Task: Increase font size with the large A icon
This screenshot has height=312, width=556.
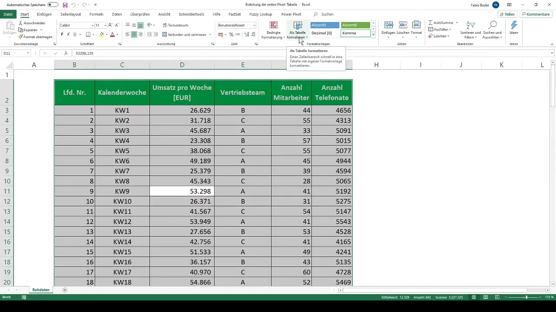Action: click(110, 26)
